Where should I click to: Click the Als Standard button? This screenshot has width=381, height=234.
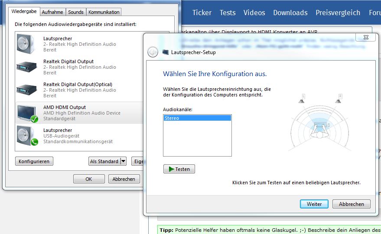(104, 161)
